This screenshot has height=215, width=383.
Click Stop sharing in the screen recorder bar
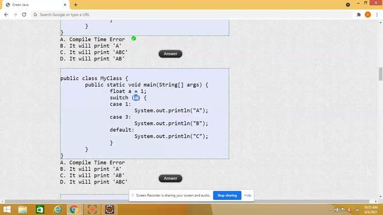click(227, 195)
